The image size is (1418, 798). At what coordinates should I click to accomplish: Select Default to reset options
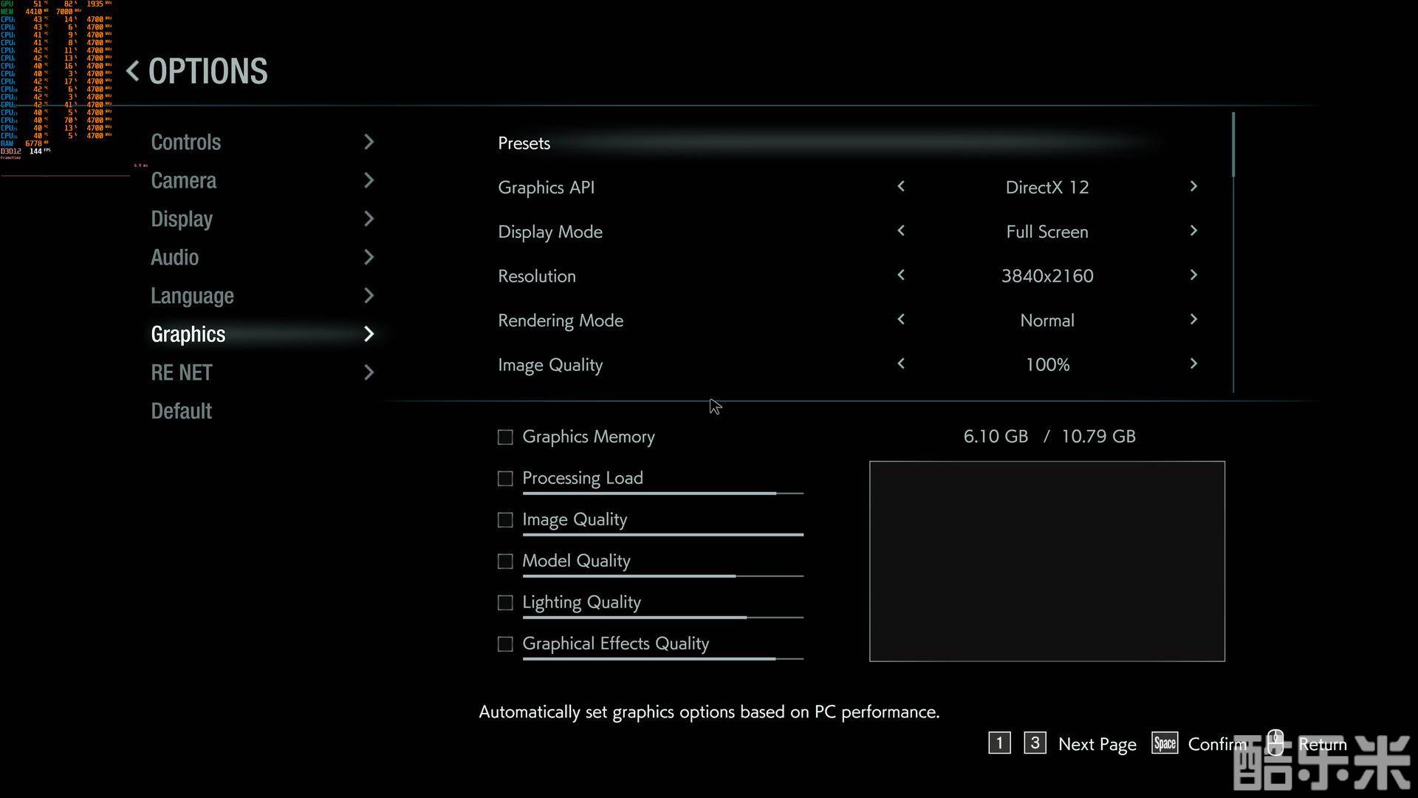click(x=181, y=411)
